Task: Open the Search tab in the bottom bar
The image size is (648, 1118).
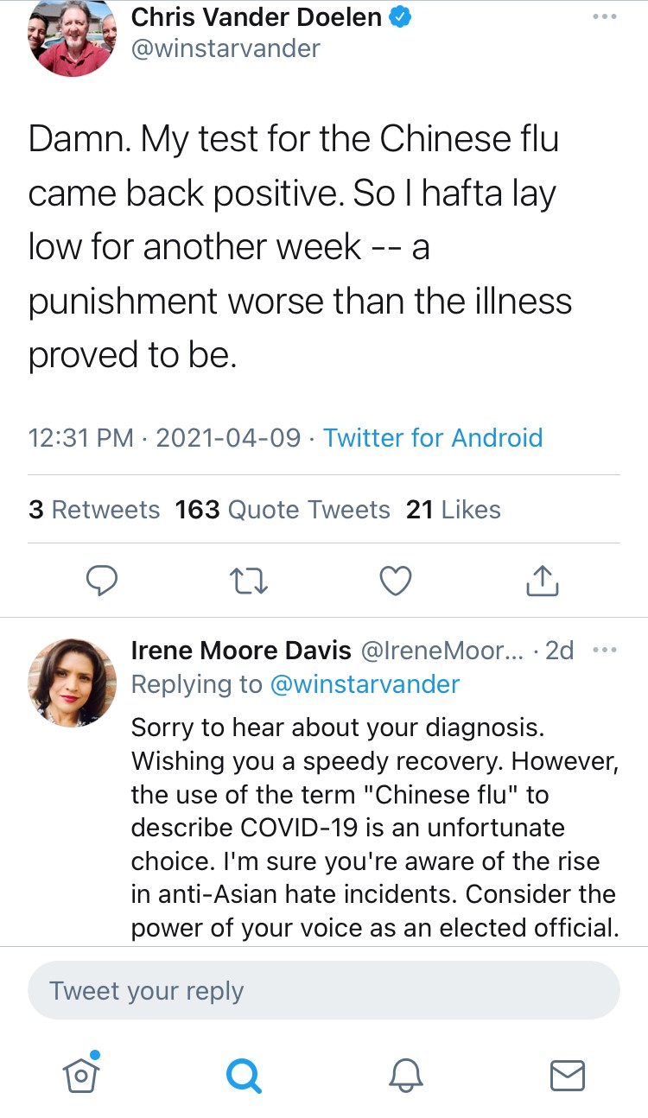Action: [x=243, y=1076]
